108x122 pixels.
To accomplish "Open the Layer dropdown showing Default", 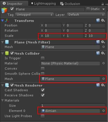I will [x=86, y=15].
